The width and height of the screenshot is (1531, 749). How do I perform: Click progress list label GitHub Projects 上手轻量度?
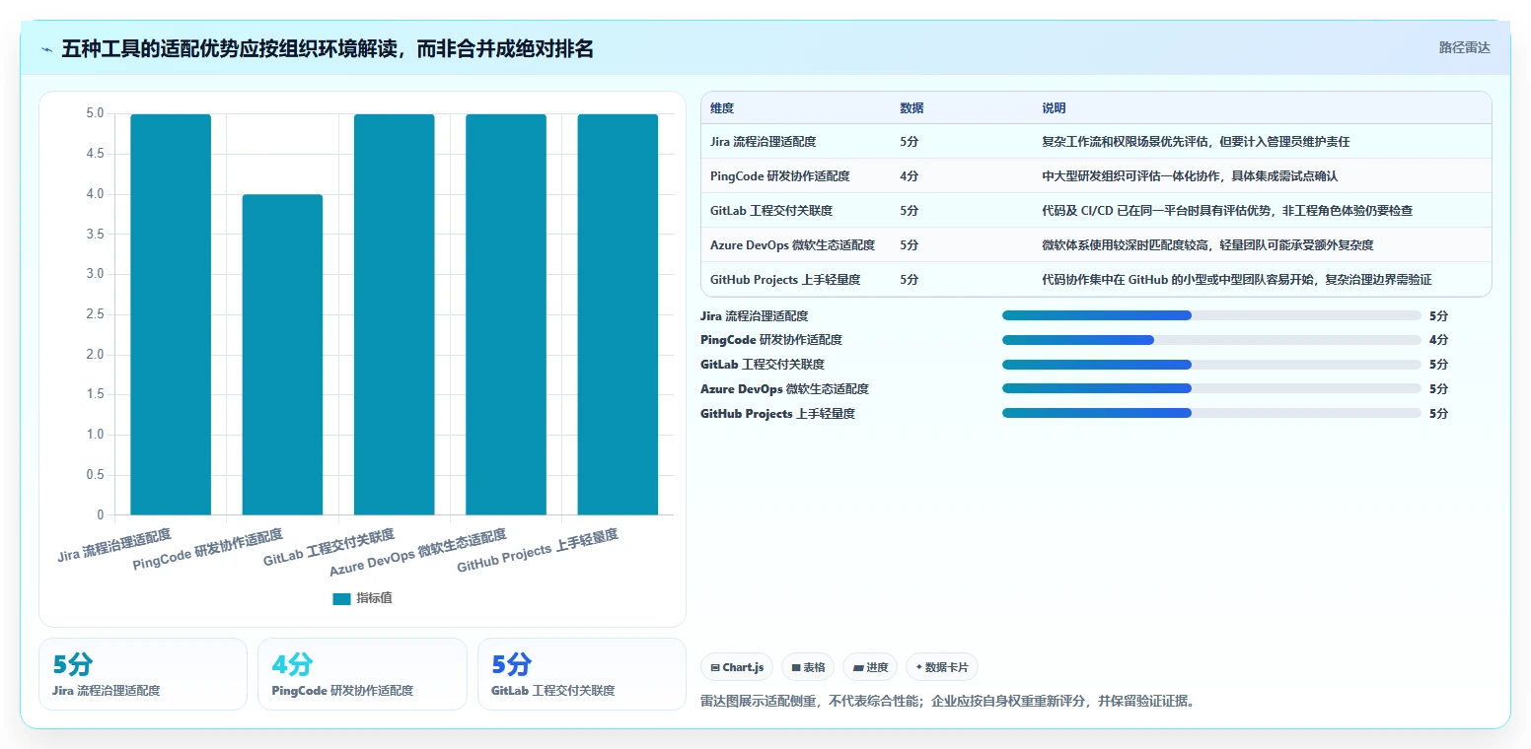pyautogui.click(x=777, y=414)
